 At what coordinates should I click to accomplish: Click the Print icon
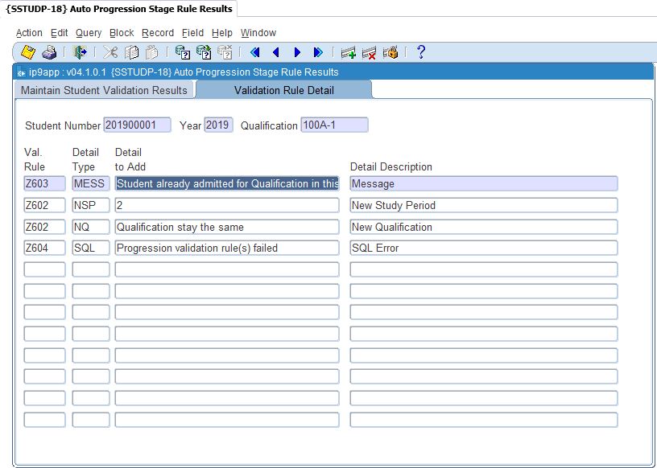[x=49, y=52]
